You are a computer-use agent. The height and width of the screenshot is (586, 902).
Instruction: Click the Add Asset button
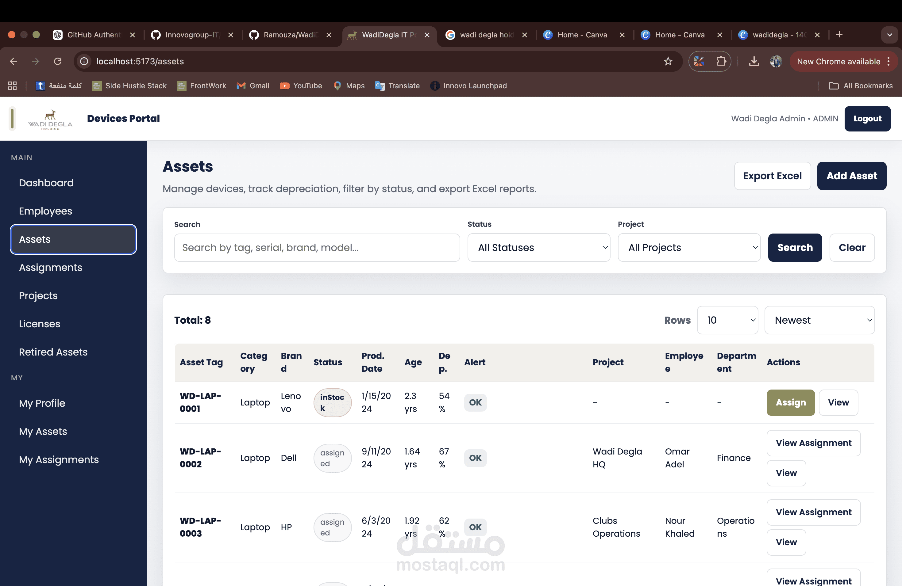click(851, 176)
